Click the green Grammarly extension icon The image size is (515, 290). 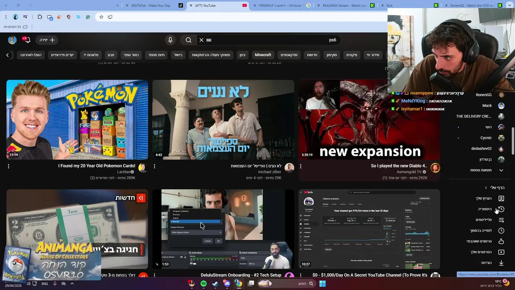88,17
